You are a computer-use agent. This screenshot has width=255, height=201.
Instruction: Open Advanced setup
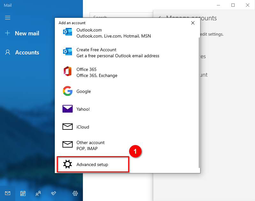[93, 164]
